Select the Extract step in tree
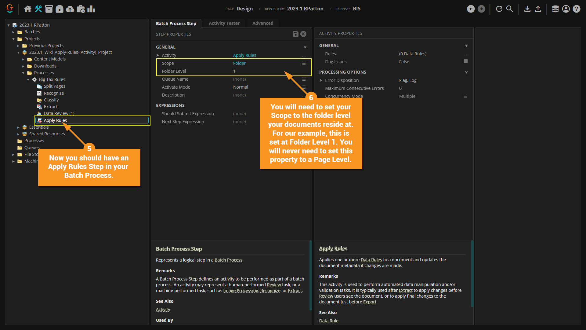This screenshot has width=586, height=330. pyautogui.click(x=51, y=107)
